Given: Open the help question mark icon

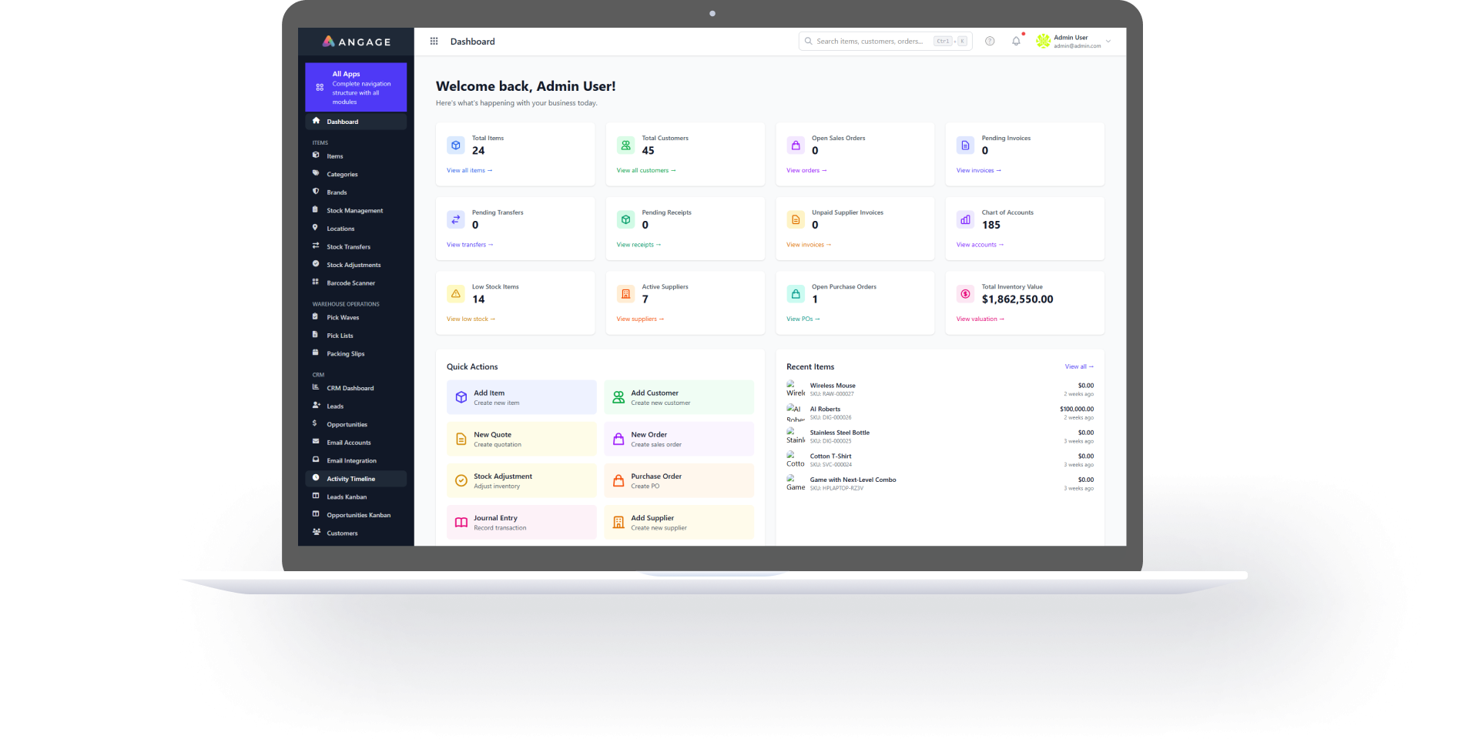Looking at the screenshot, I should pyautogui.click(x=990, y=42).
